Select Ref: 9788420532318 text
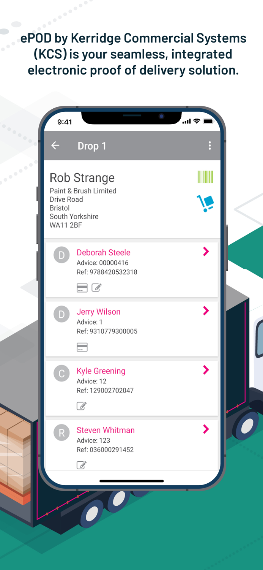Image resolution: width=263 pixels, height=570 pixels. [x=107, y=272]
